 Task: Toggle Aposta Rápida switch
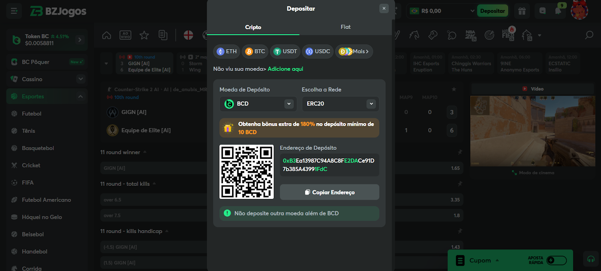pyautogui.click(x=557, y=260)
